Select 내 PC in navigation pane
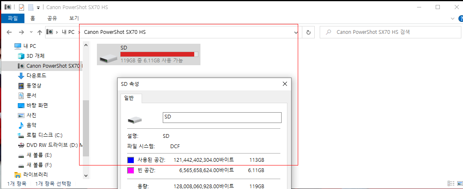463x189 pixels. pyautogui.click(x=29, y=46)
